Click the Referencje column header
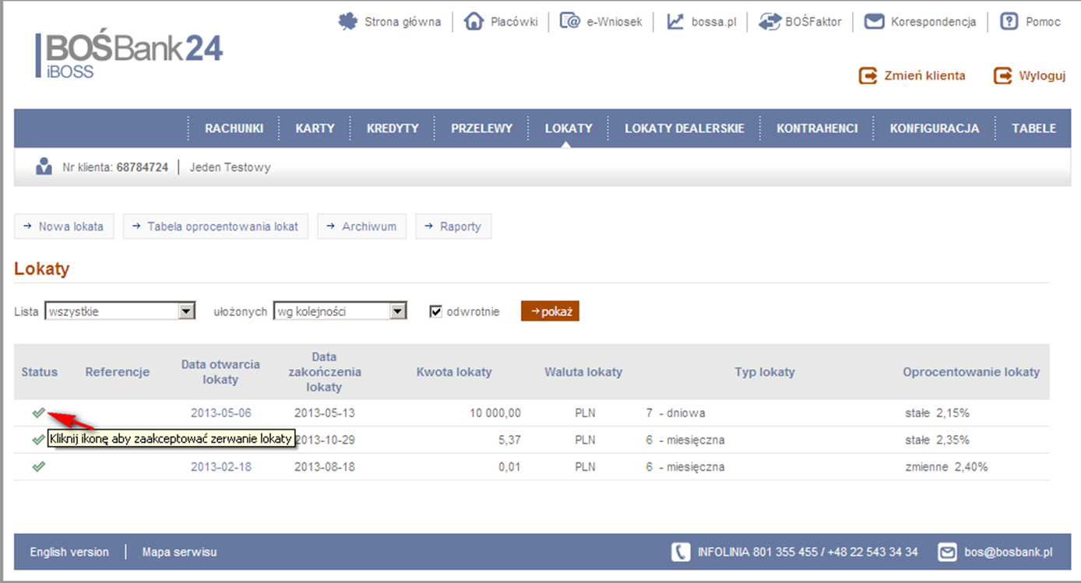The width and height of the screenshot is (1081, 583). point(117,371)
